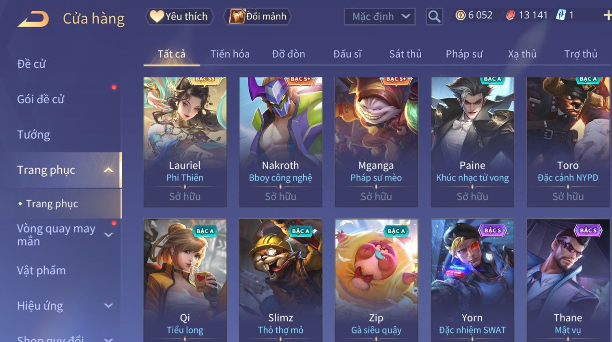Screen dimensions: 612x342
Task: Open the search magnifier icon
Action: (434, 17)
